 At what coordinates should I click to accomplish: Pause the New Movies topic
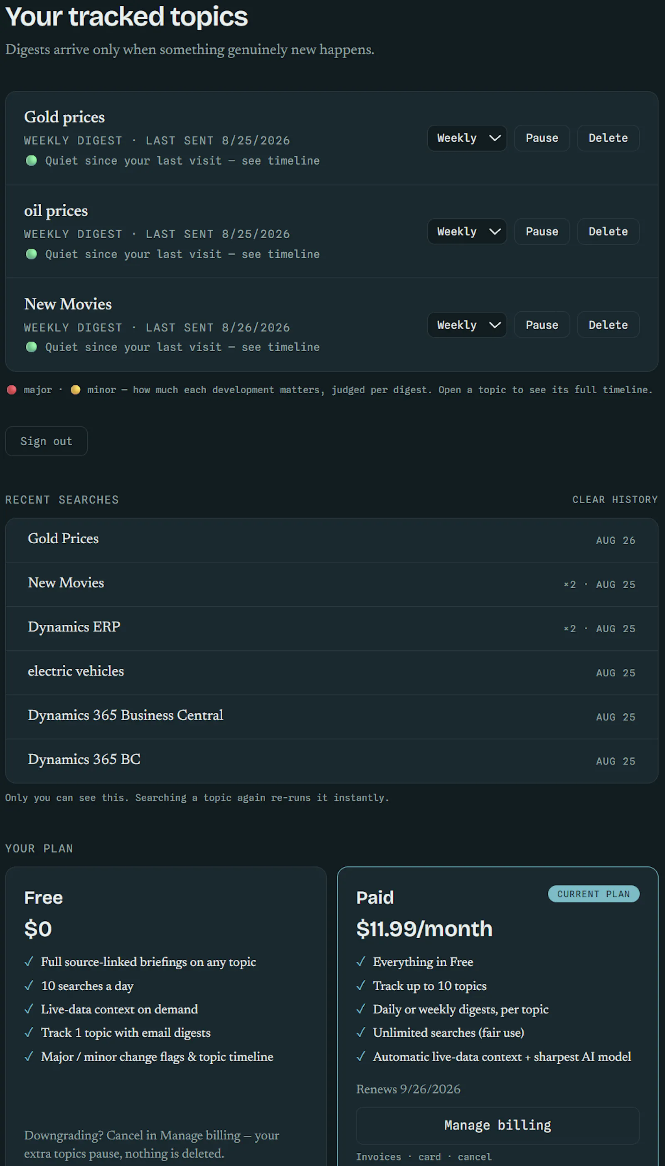pos(542,325)
